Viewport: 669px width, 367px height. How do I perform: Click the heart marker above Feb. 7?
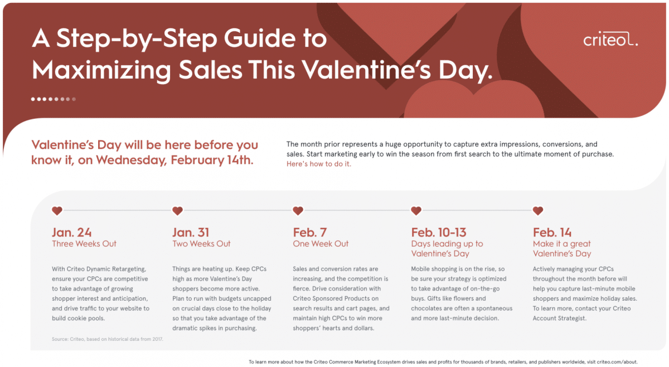(x=298, y=211)
